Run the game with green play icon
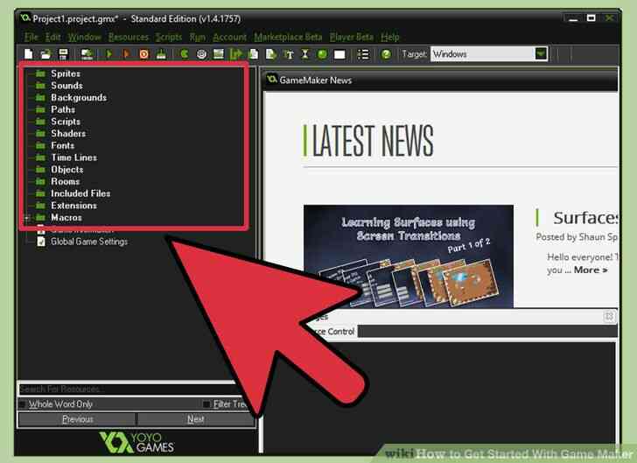The image size is (637, 463). tap(109, 54)
